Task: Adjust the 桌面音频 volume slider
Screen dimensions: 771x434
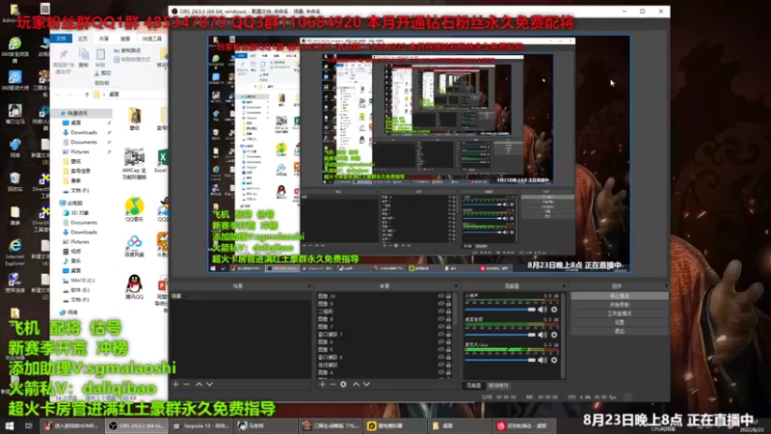Action: (500, 335)
